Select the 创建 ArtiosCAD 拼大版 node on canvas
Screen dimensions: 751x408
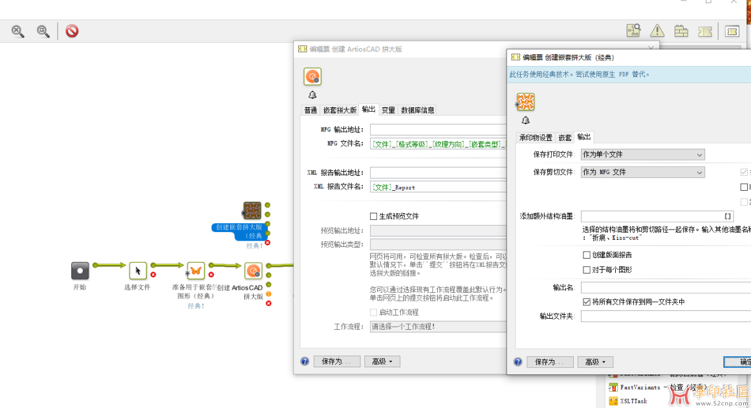[x=253, y=271]
